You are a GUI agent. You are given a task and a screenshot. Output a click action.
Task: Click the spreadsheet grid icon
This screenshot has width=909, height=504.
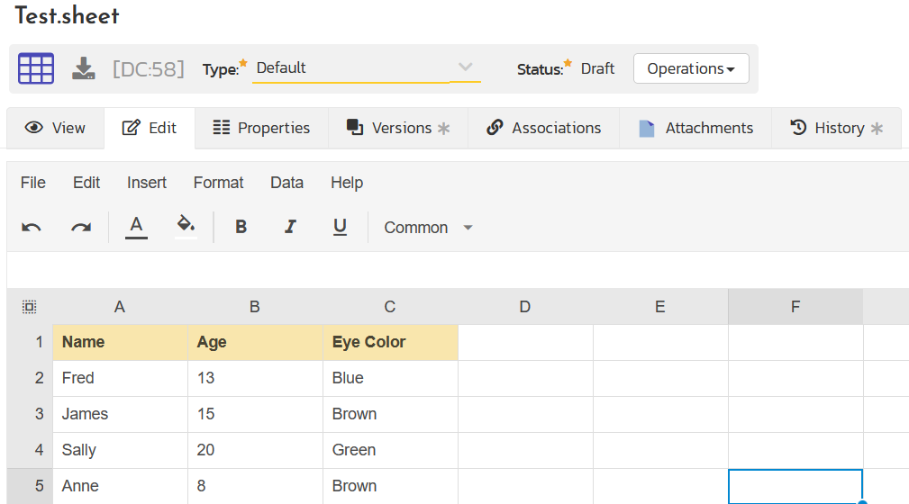(36, 68)
